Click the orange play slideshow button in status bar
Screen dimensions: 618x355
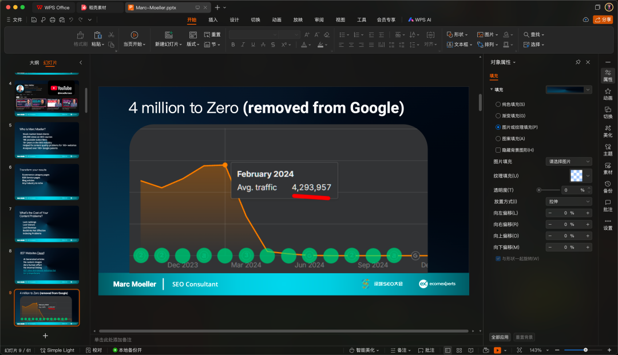pyautogui.click(x=497, y=350)
